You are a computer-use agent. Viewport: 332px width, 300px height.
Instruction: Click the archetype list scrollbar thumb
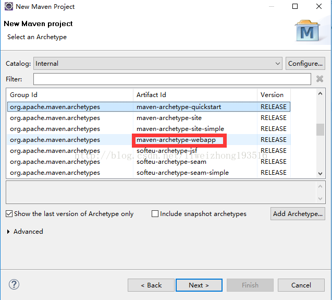(x=320, y=129)
